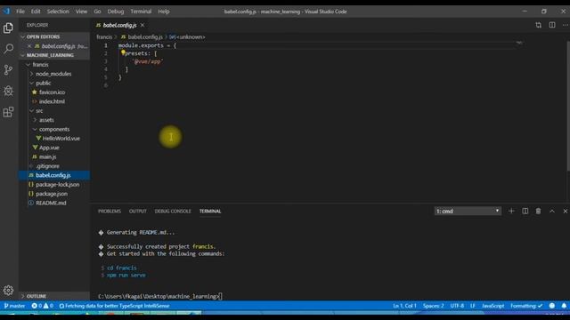The height and width of the screenshot is (320, 570).
Task: Open the Terminal menu
Action: tap(141, 12)
